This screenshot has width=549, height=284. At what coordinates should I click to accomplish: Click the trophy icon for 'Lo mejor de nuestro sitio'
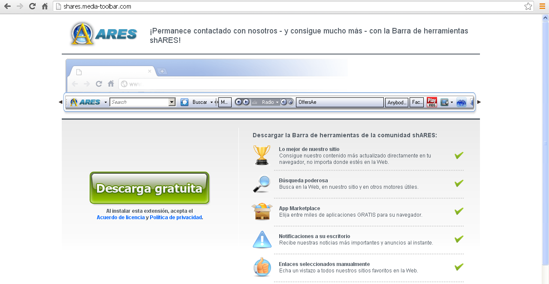coord(262,155)
